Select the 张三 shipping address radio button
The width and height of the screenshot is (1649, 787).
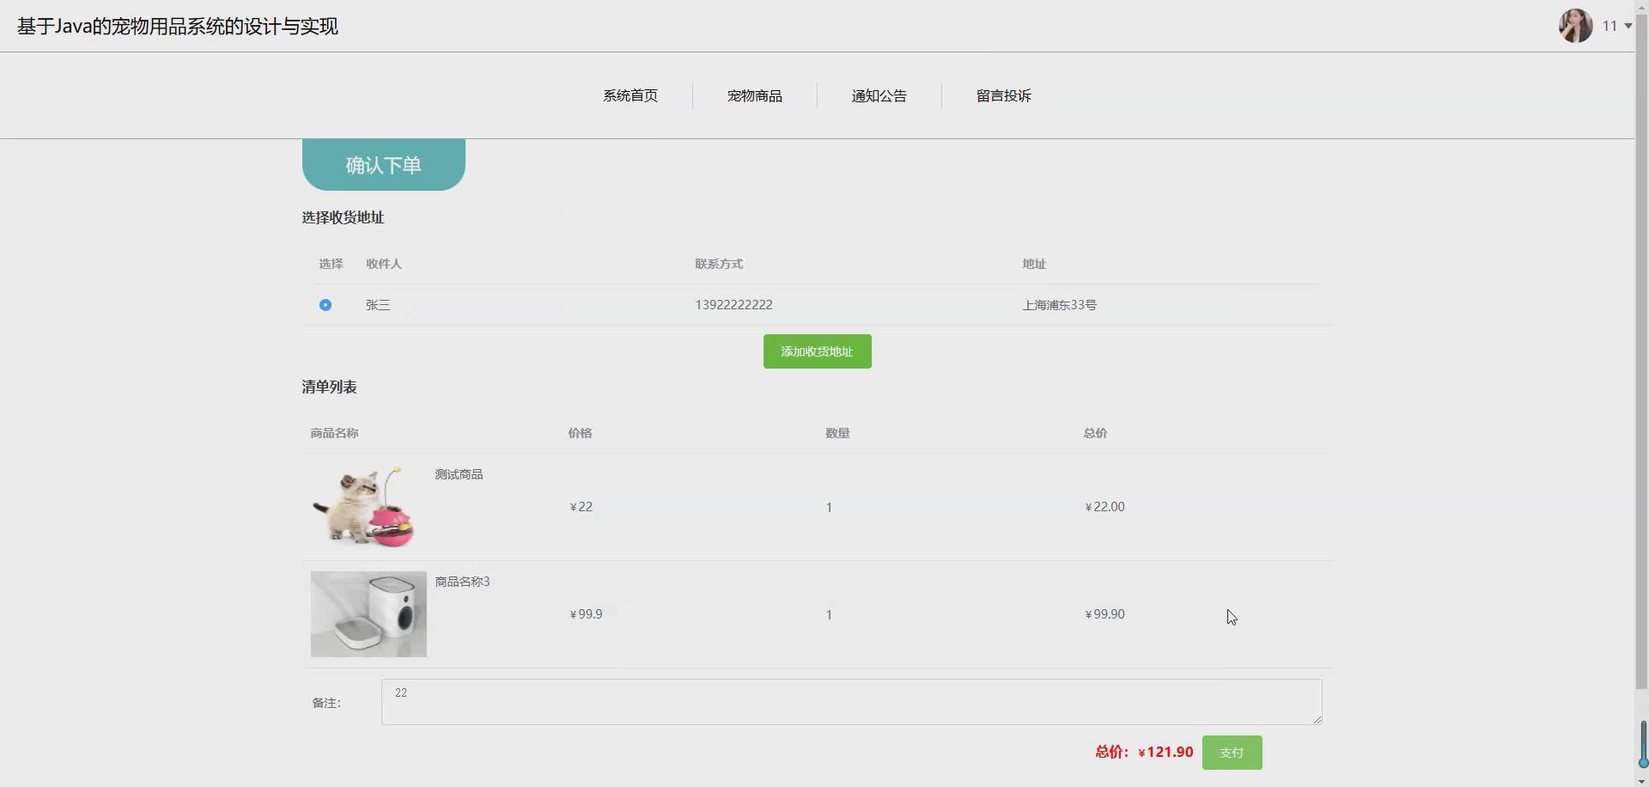coord(325,304)
